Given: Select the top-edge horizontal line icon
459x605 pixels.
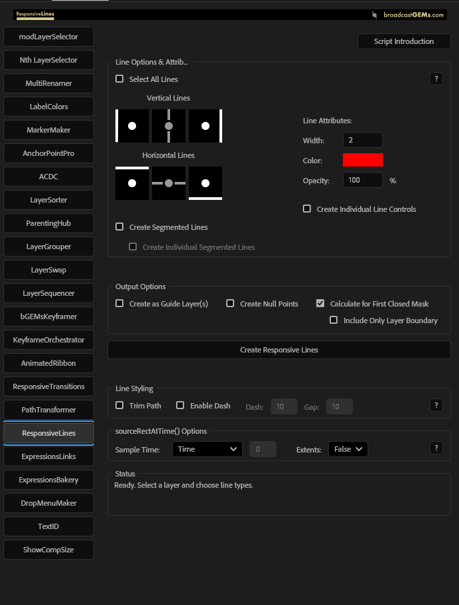Looking at the screenshot, I should coord(132,183).
